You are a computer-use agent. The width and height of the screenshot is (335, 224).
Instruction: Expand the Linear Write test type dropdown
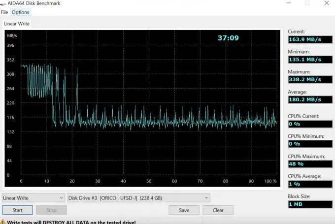(x=33, y=198)
